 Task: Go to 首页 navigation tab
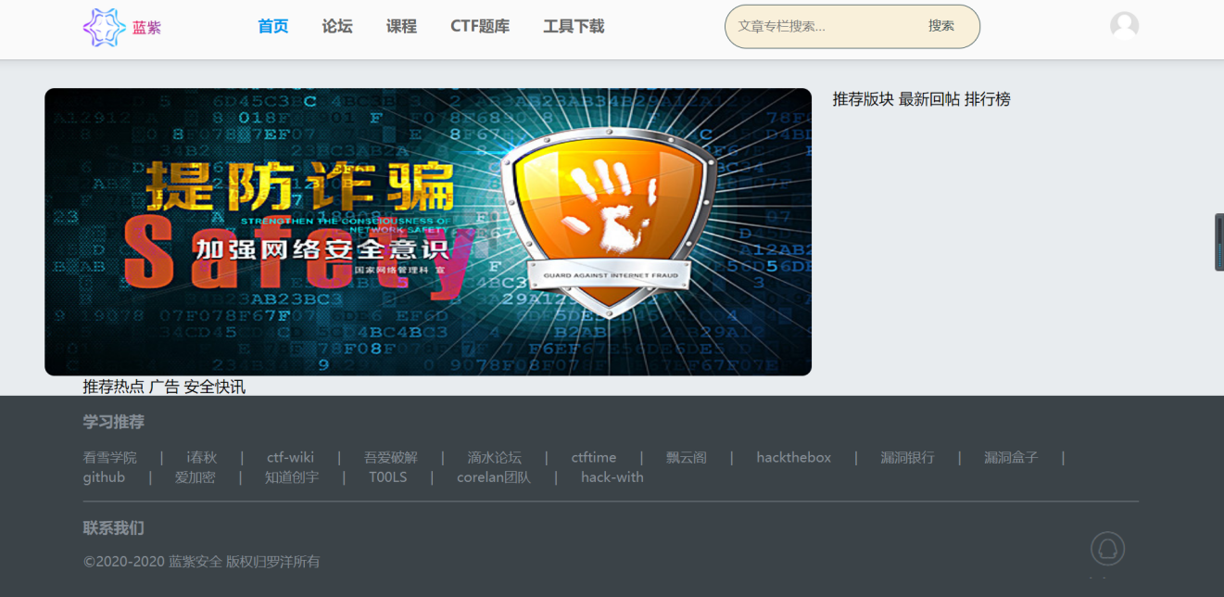point(272,26)
